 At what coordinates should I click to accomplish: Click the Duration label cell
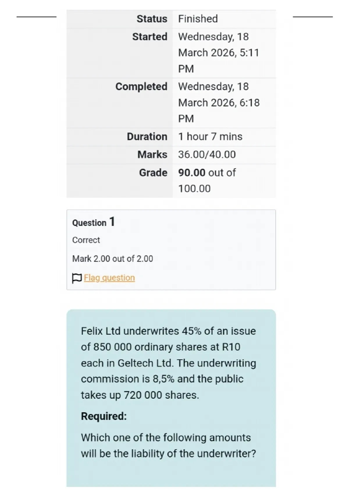pos(120,137)
